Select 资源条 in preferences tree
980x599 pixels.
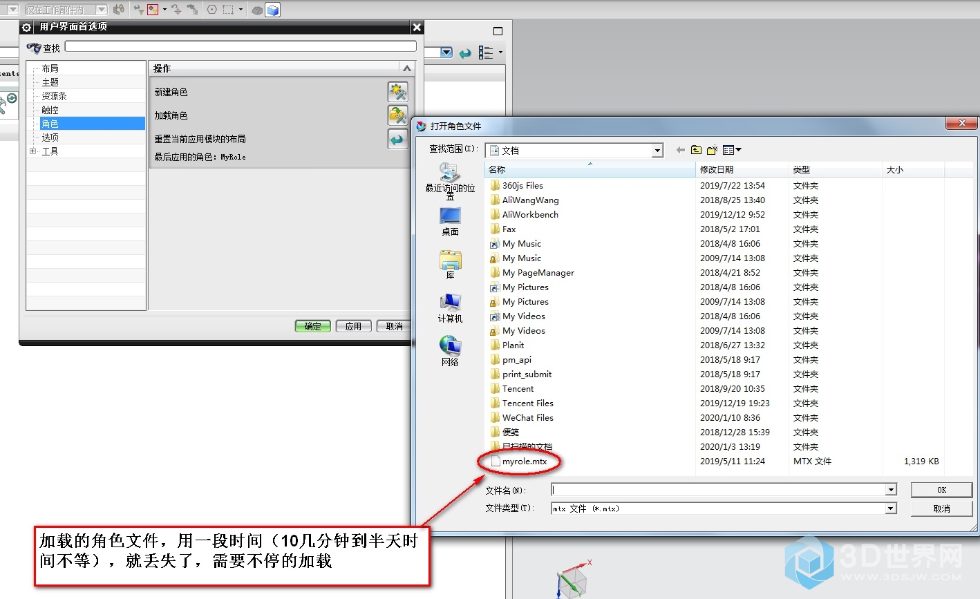pos(54,96)
